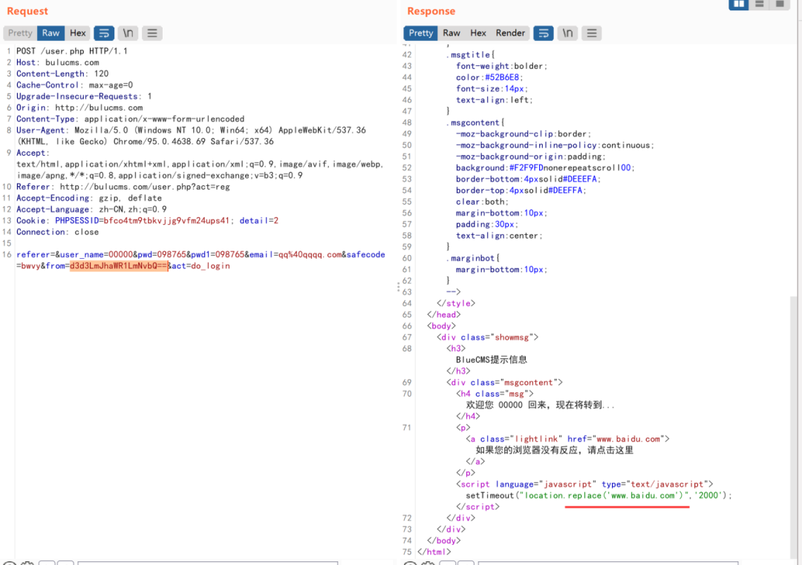The height and width of the screenshot is (565, 802).
Task: Click the Cookie PHPSESSID header line
Action: point(147,220)
